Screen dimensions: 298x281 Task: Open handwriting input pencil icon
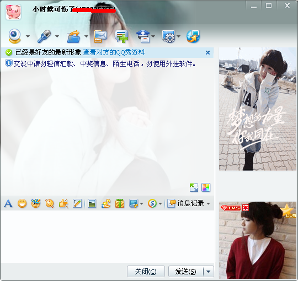click(x=77, y=204)
